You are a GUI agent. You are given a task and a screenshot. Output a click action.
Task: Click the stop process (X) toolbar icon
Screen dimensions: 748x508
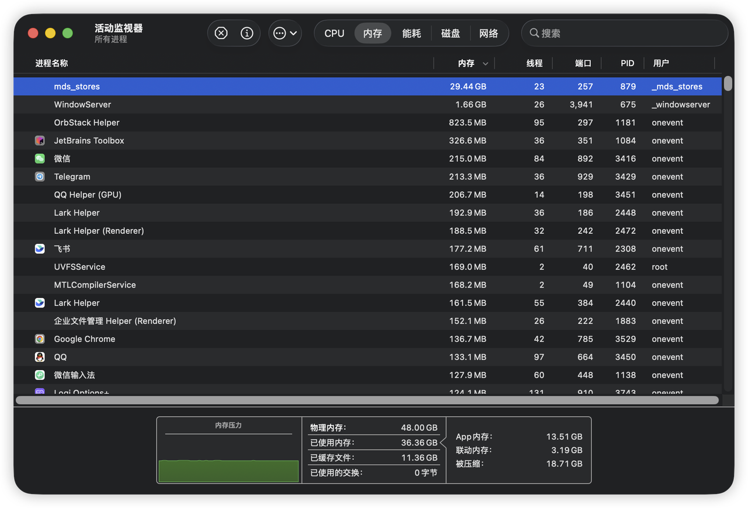tap(221, 33)
